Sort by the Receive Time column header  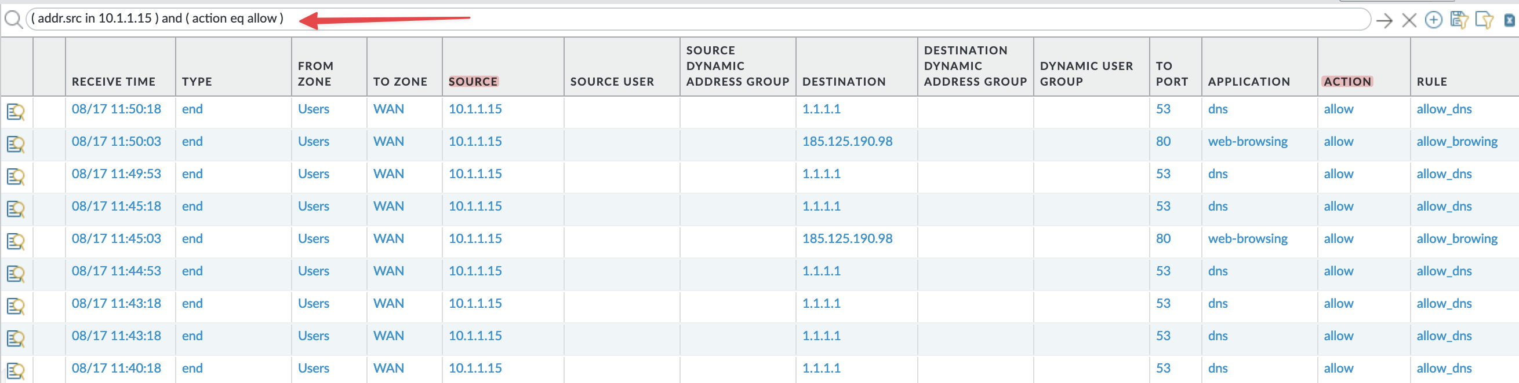(x=113, y=82)
